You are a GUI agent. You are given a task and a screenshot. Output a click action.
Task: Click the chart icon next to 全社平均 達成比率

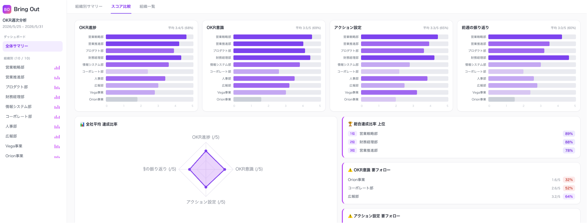[82, 124]
